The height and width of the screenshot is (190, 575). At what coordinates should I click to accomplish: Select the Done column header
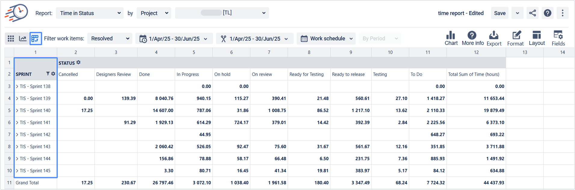coord(156,74)
